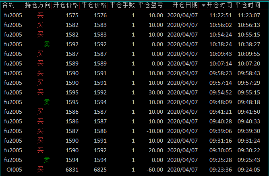Sort by the 平仓手数 column header
269x176 pixels.
pos(122,5)
